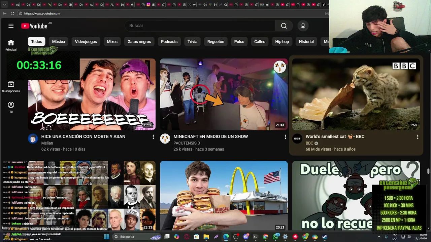Select the Reguetón filter chip
This screenshot has width=431, height=242.
pyautogui.click(x=216, y=42)
